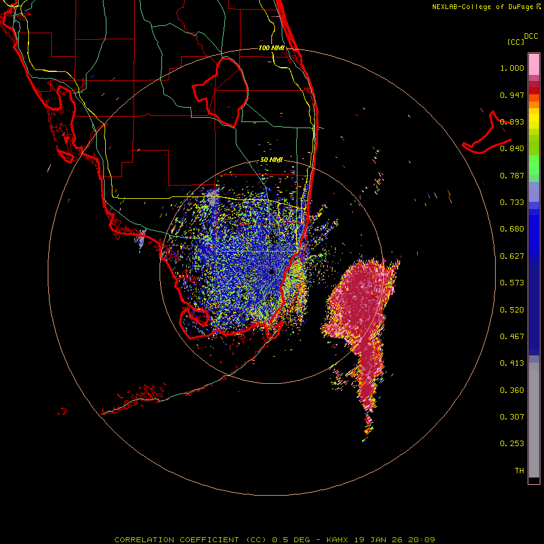Viewport: 544px width, 544px height.
Task: Click the DCC product label
Action: 531,36
